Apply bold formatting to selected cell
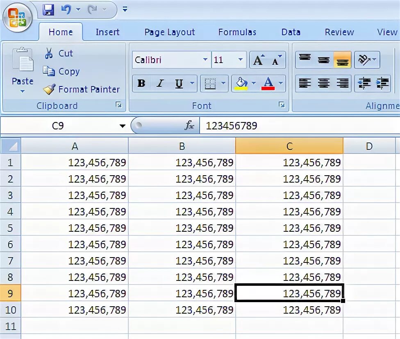 coord(141,83)
